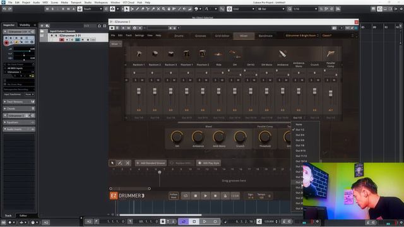Expand the Track Versions inspector section
Screen dimensions: 404x227
point(19,102)
